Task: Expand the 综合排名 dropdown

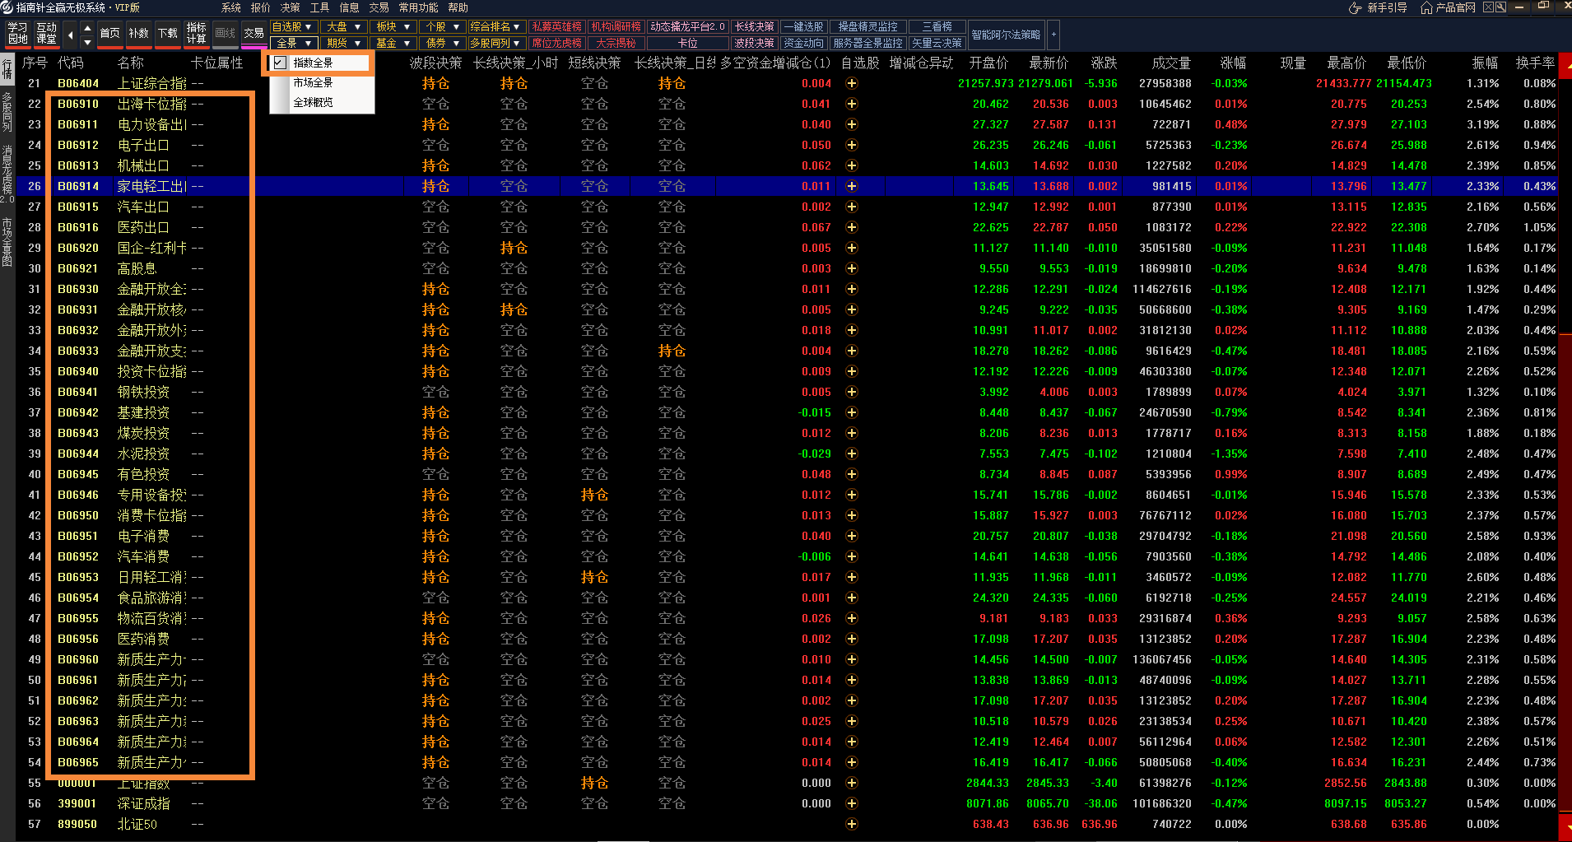Action: coord(495,27)
